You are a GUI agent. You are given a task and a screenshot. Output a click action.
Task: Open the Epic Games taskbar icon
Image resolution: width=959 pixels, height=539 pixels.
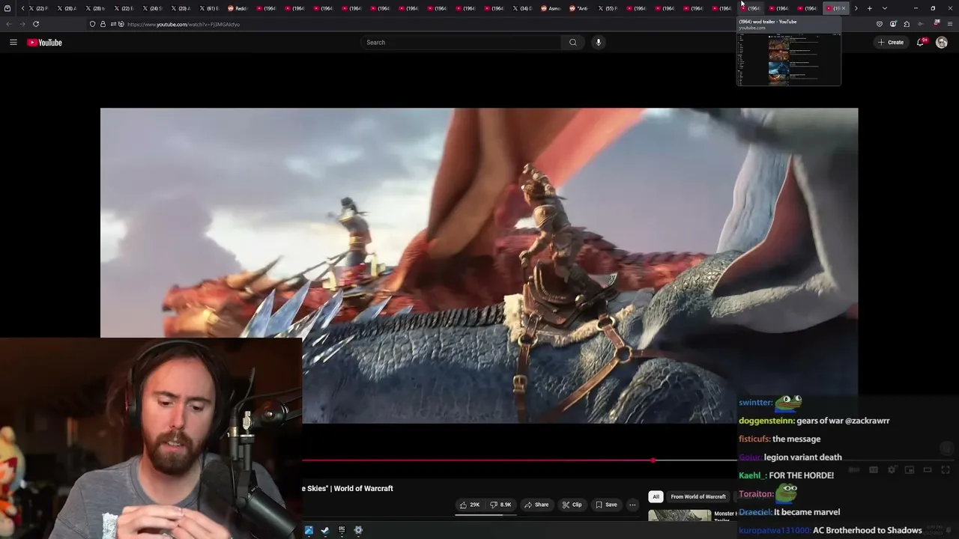pyautogui.click(x=342, y=530)
